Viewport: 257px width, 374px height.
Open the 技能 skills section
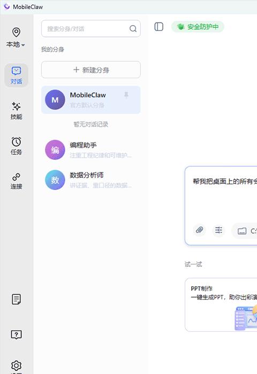pyautogui.click(x=16, y=111)
